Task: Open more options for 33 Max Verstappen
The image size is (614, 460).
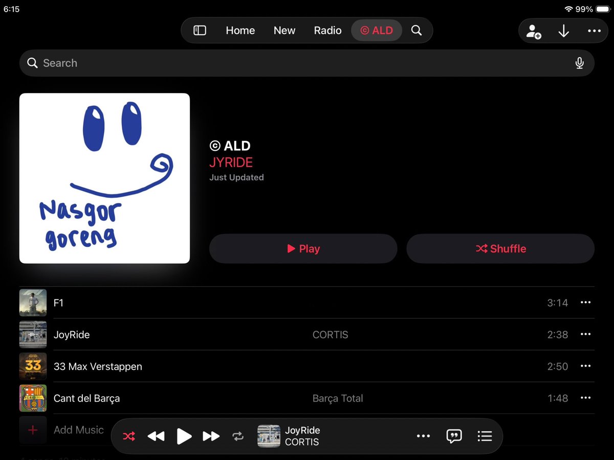Action: point(585,366)
